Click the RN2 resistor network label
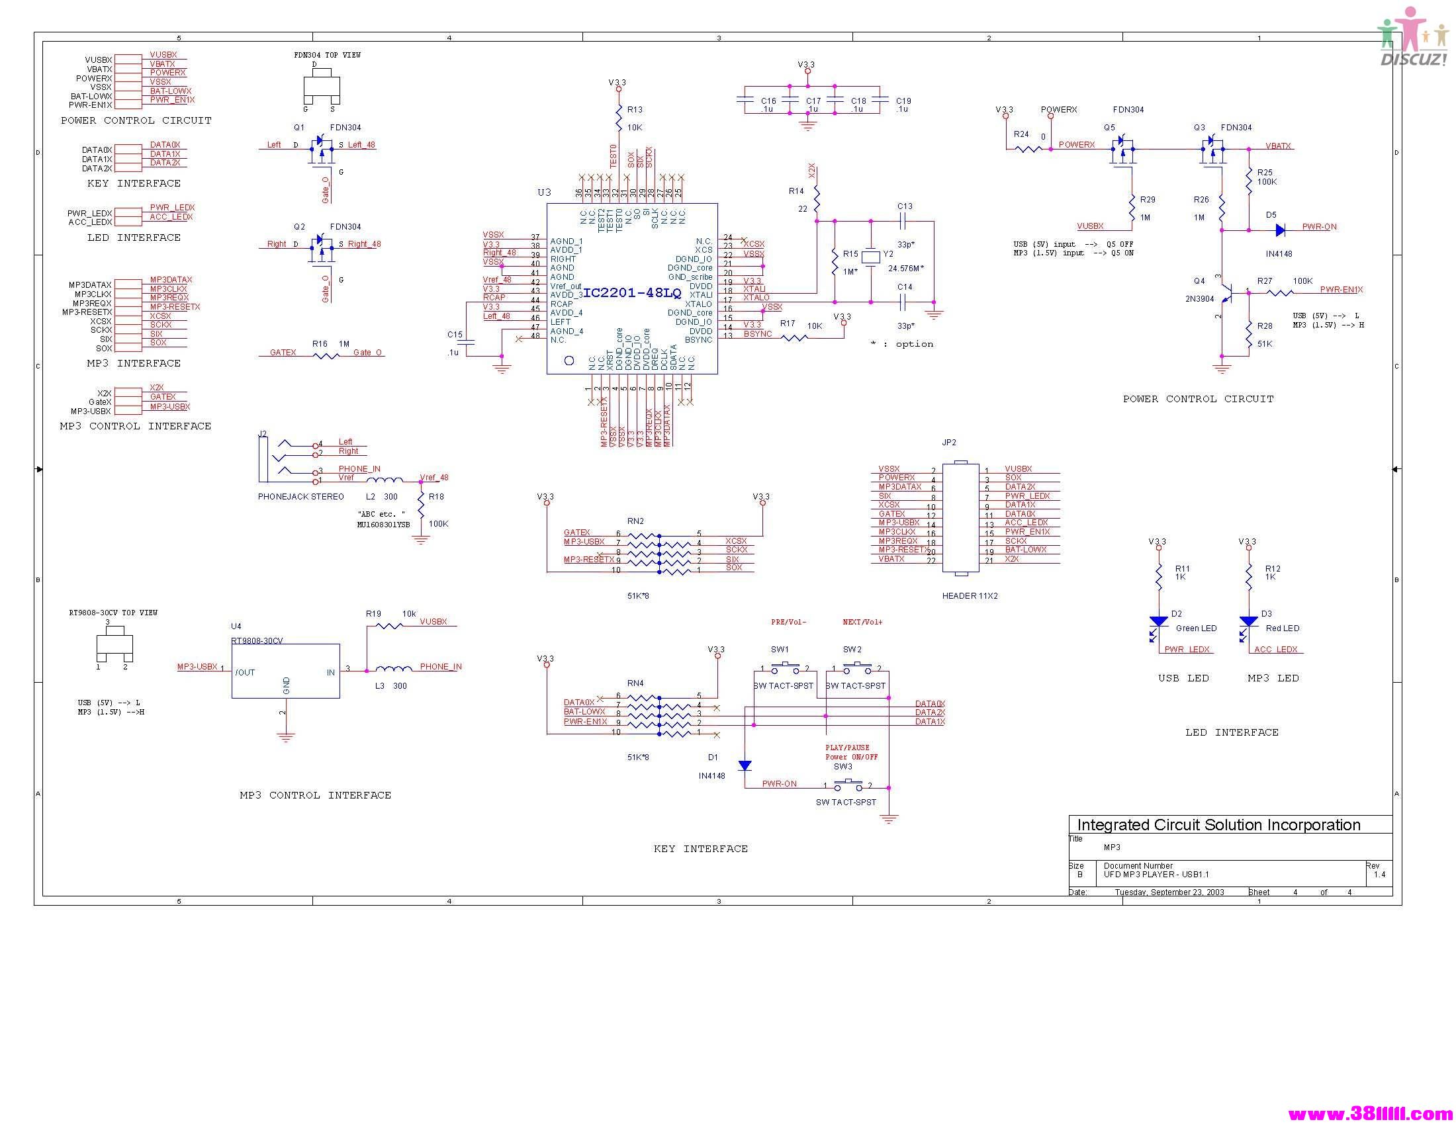 click(x=635, y=521)
